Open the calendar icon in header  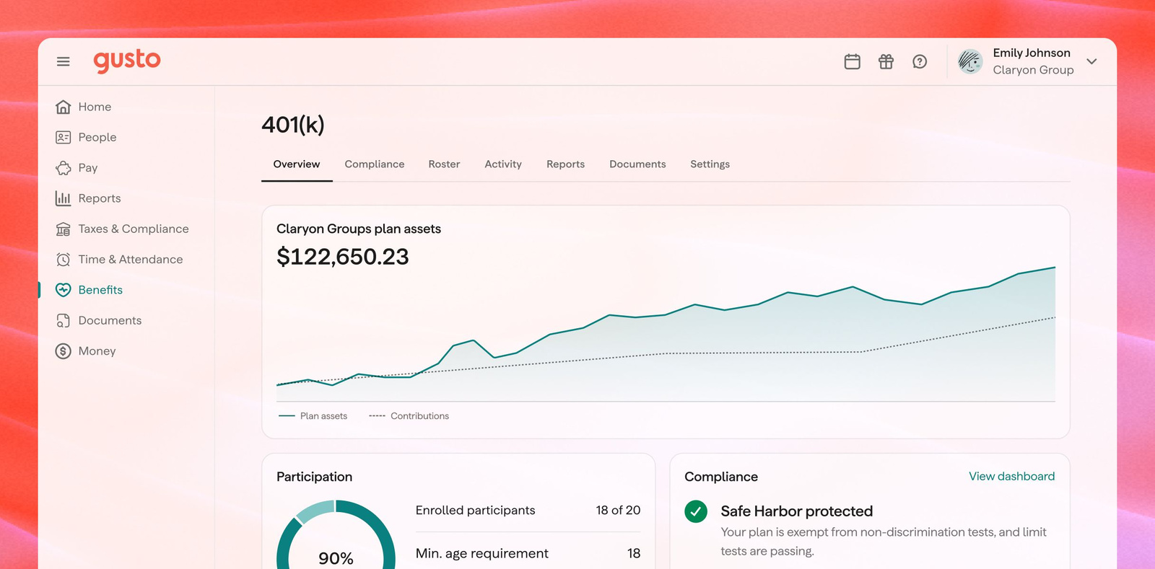[x=853, y=61]
